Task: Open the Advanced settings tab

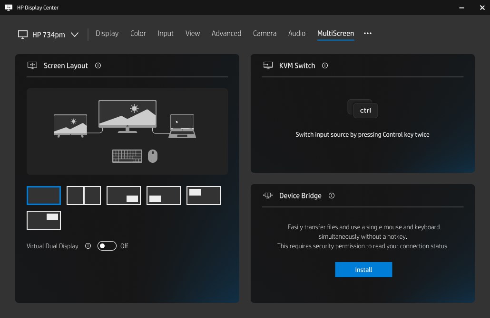Action: coord(226,33)
